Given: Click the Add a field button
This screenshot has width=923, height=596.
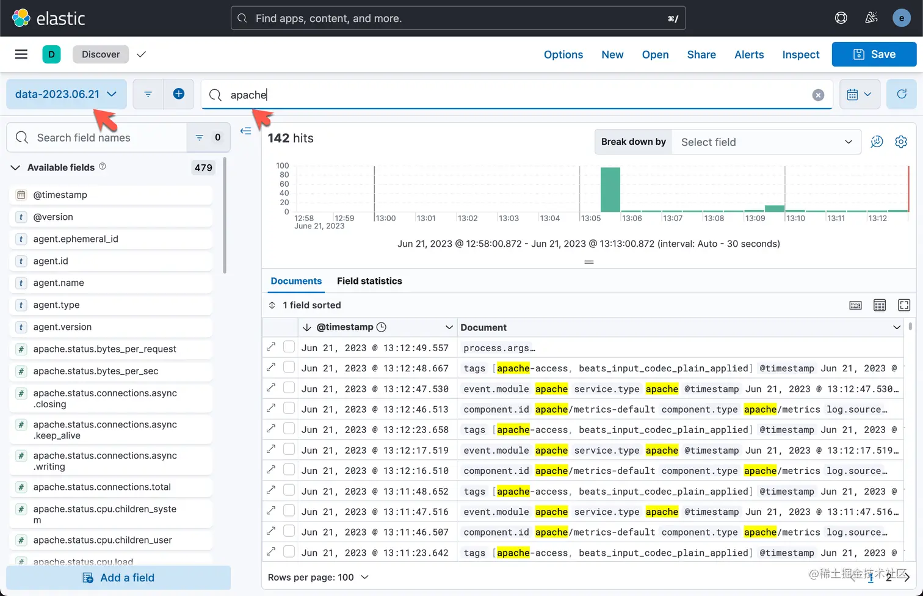Looking at the screenshot, I should [x=118, y=578].
